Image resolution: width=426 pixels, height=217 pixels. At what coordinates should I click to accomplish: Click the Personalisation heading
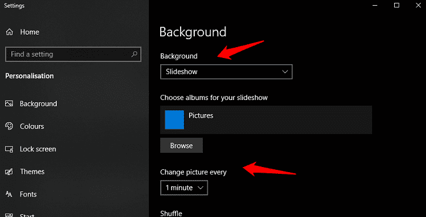pos(30,76)
